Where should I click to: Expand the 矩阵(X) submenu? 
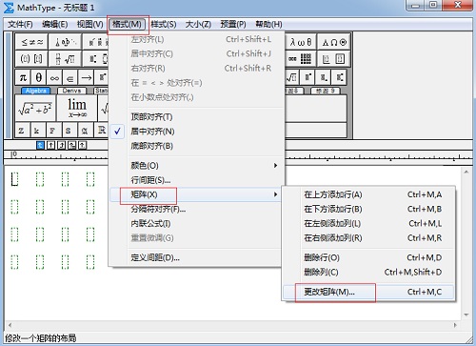click(196, 194)
